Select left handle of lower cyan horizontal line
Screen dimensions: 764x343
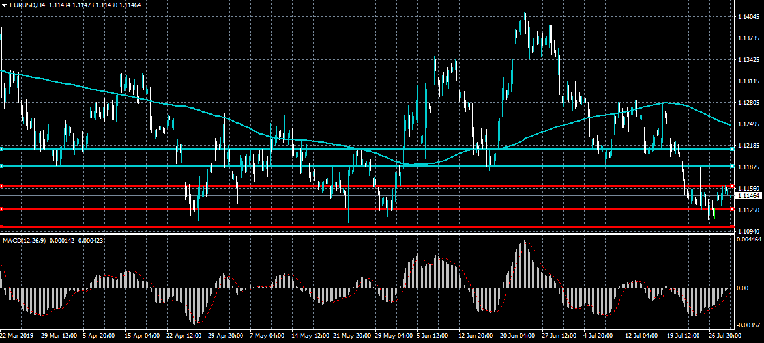click(2, 166)
